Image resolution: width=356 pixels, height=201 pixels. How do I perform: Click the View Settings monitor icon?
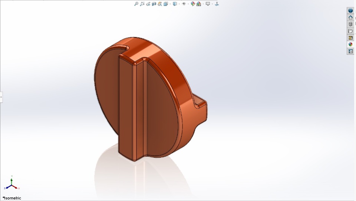point(208,4)
